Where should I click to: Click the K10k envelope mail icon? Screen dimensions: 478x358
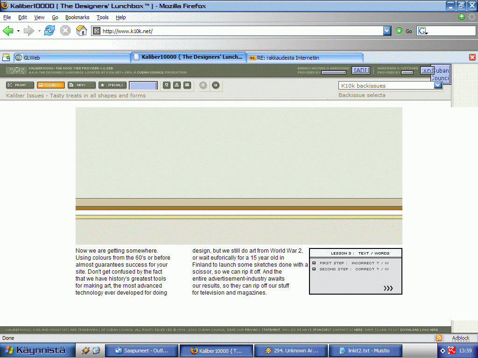point(187,85)
